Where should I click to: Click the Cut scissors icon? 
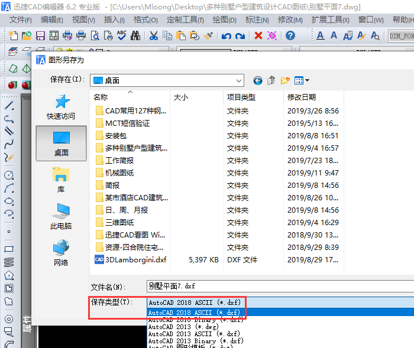[153, 35]
